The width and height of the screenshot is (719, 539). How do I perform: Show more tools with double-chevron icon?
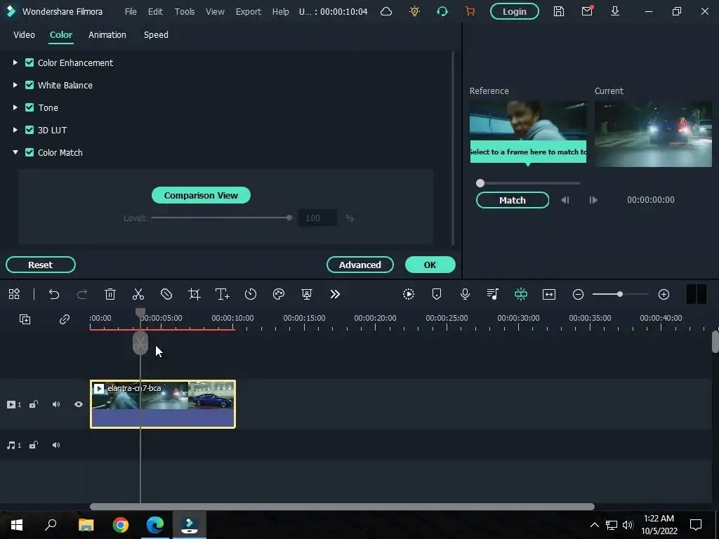pyautogui.click(x=335, y=294)
